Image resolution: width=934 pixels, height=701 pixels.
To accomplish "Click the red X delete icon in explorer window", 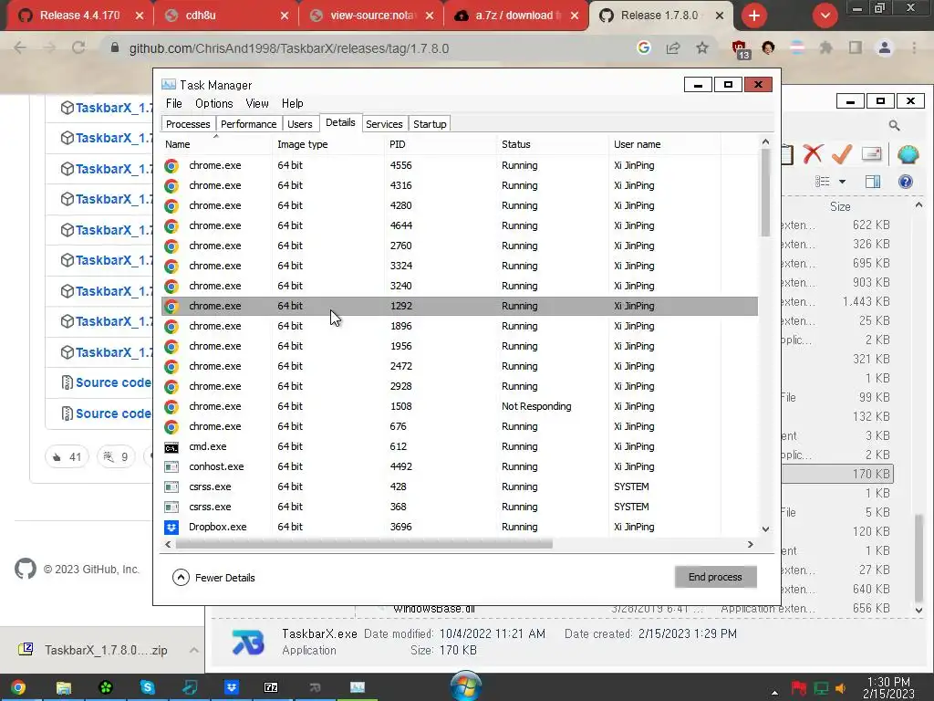I will pyautogui.click(x=813, y=153).
